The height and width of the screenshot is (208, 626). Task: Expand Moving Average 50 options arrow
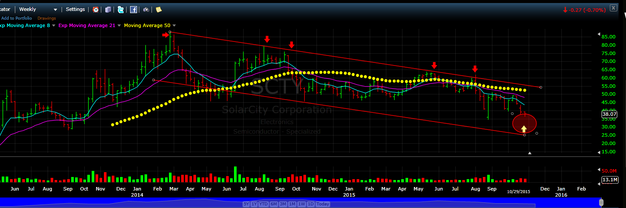174,26
